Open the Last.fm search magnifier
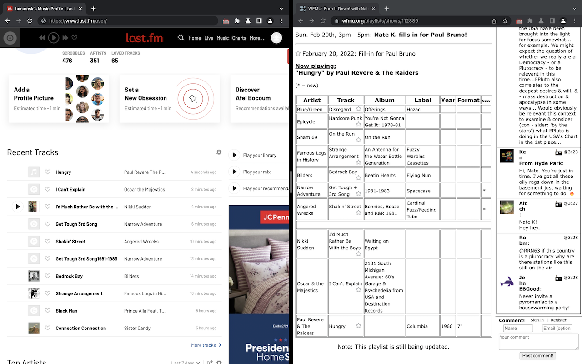The height and width of the screenshot is (364, 582). point(181,38)
